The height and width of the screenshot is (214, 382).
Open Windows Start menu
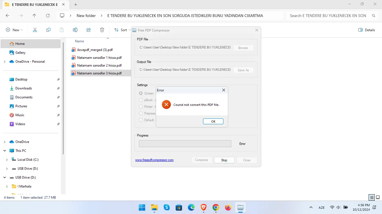point(142,207)
